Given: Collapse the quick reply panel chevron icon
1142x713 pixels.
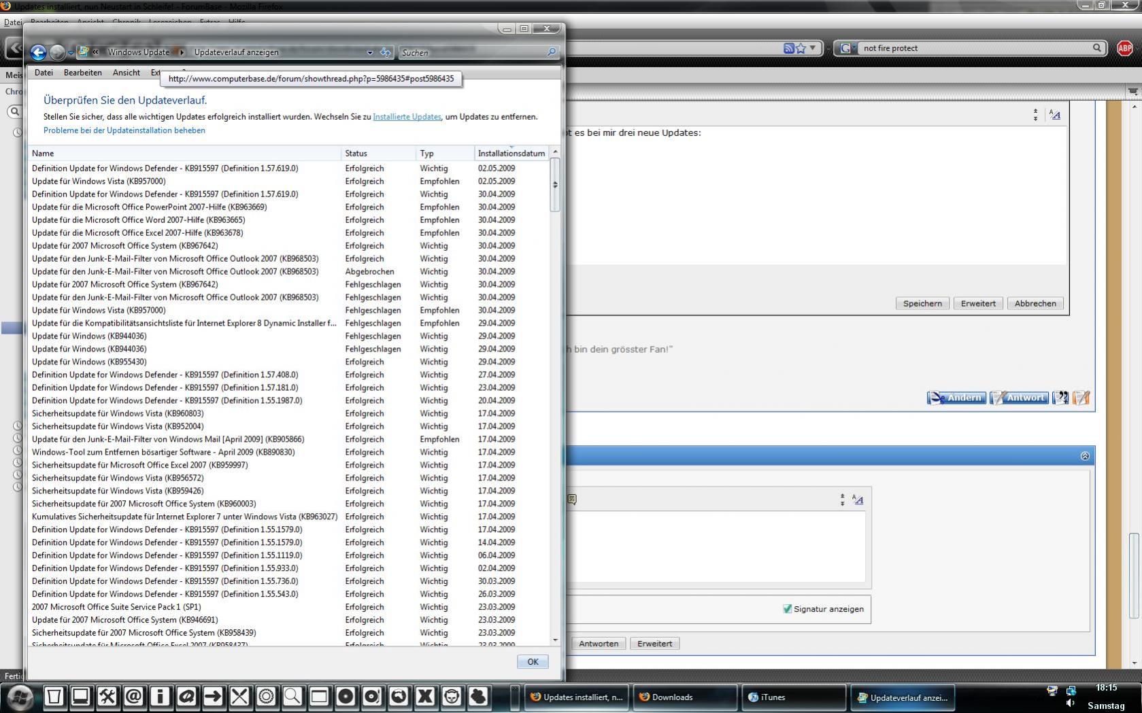Looking at the screenshot, I should click(1085, 456).
